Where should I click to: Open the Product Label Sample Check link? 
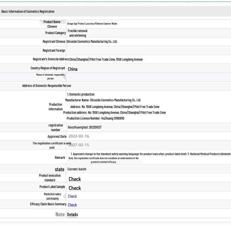(x=75, y=188)
